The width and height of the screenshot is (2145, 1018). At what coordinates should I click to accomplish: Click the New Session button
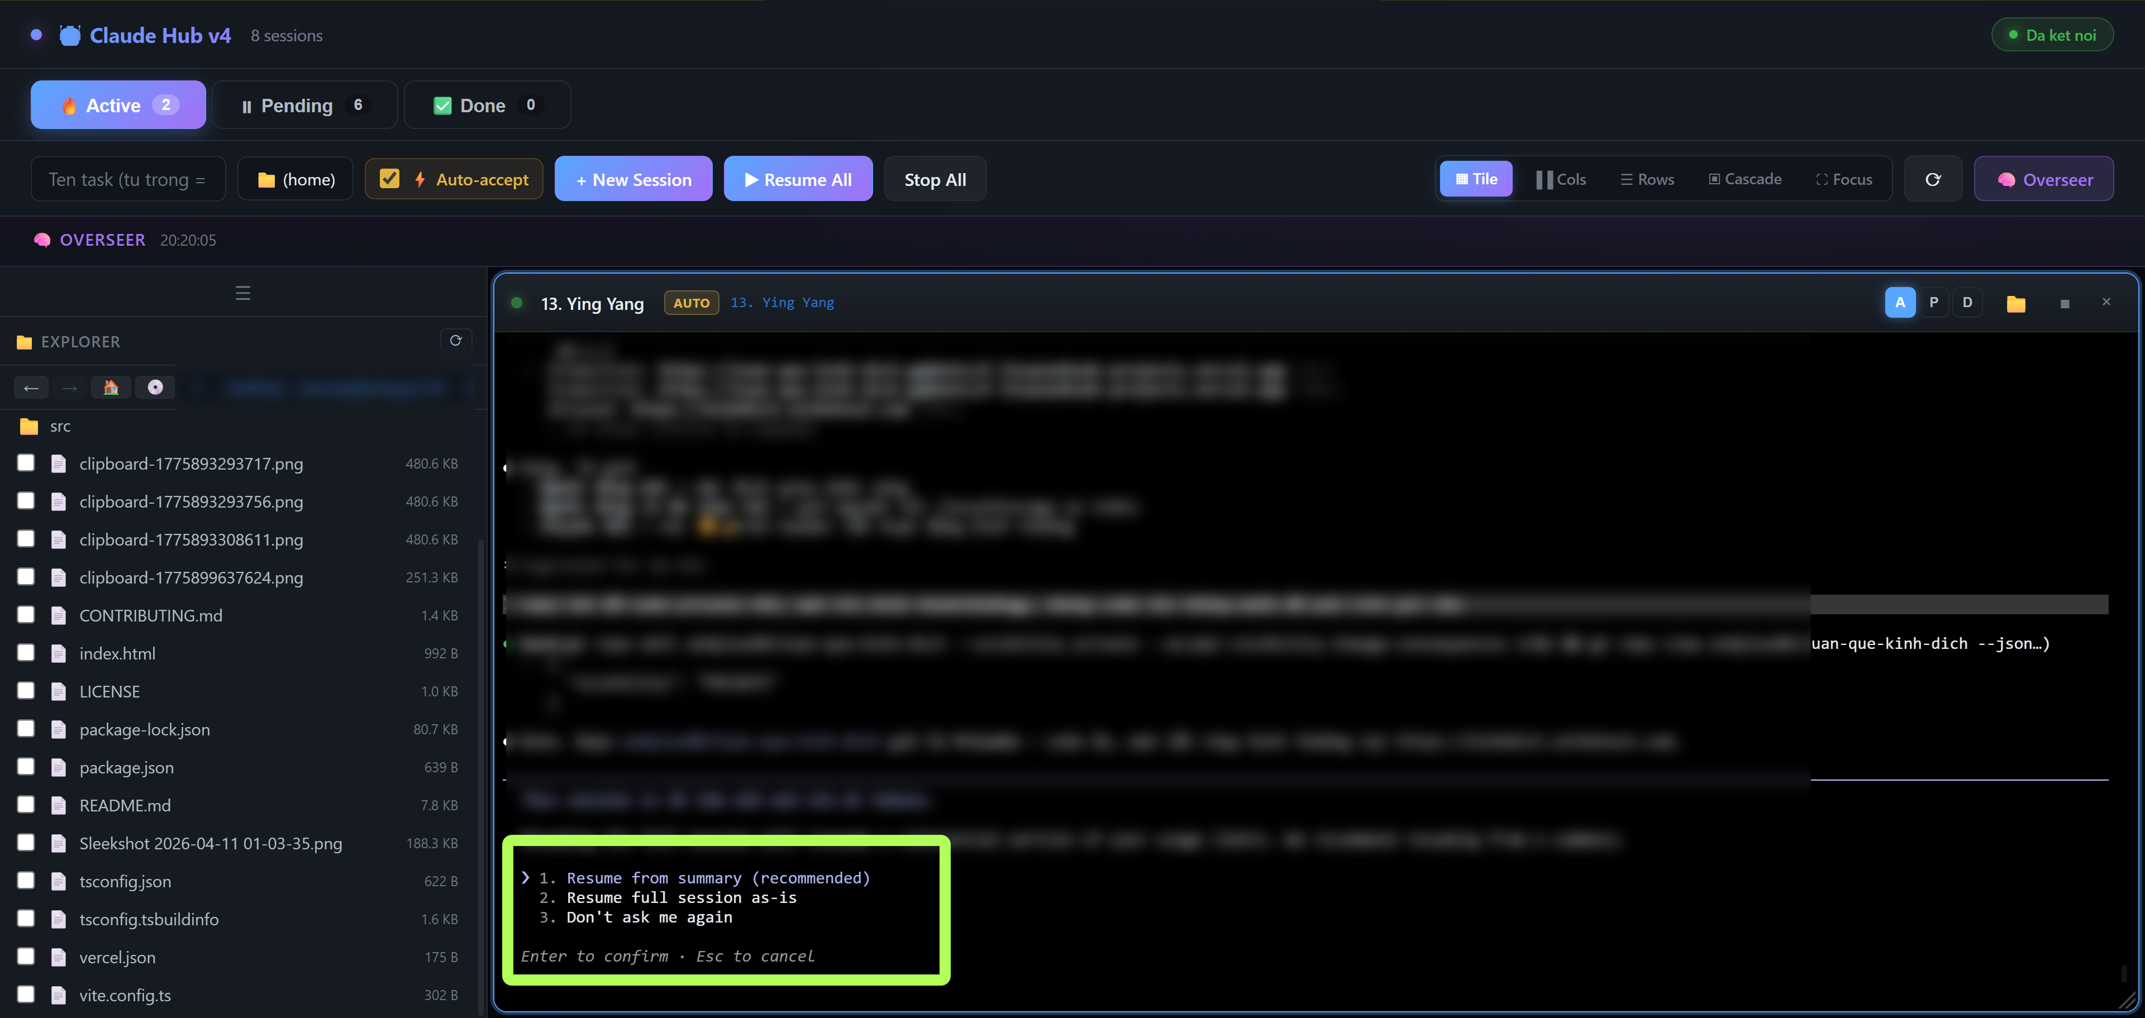tap(633, 179)
